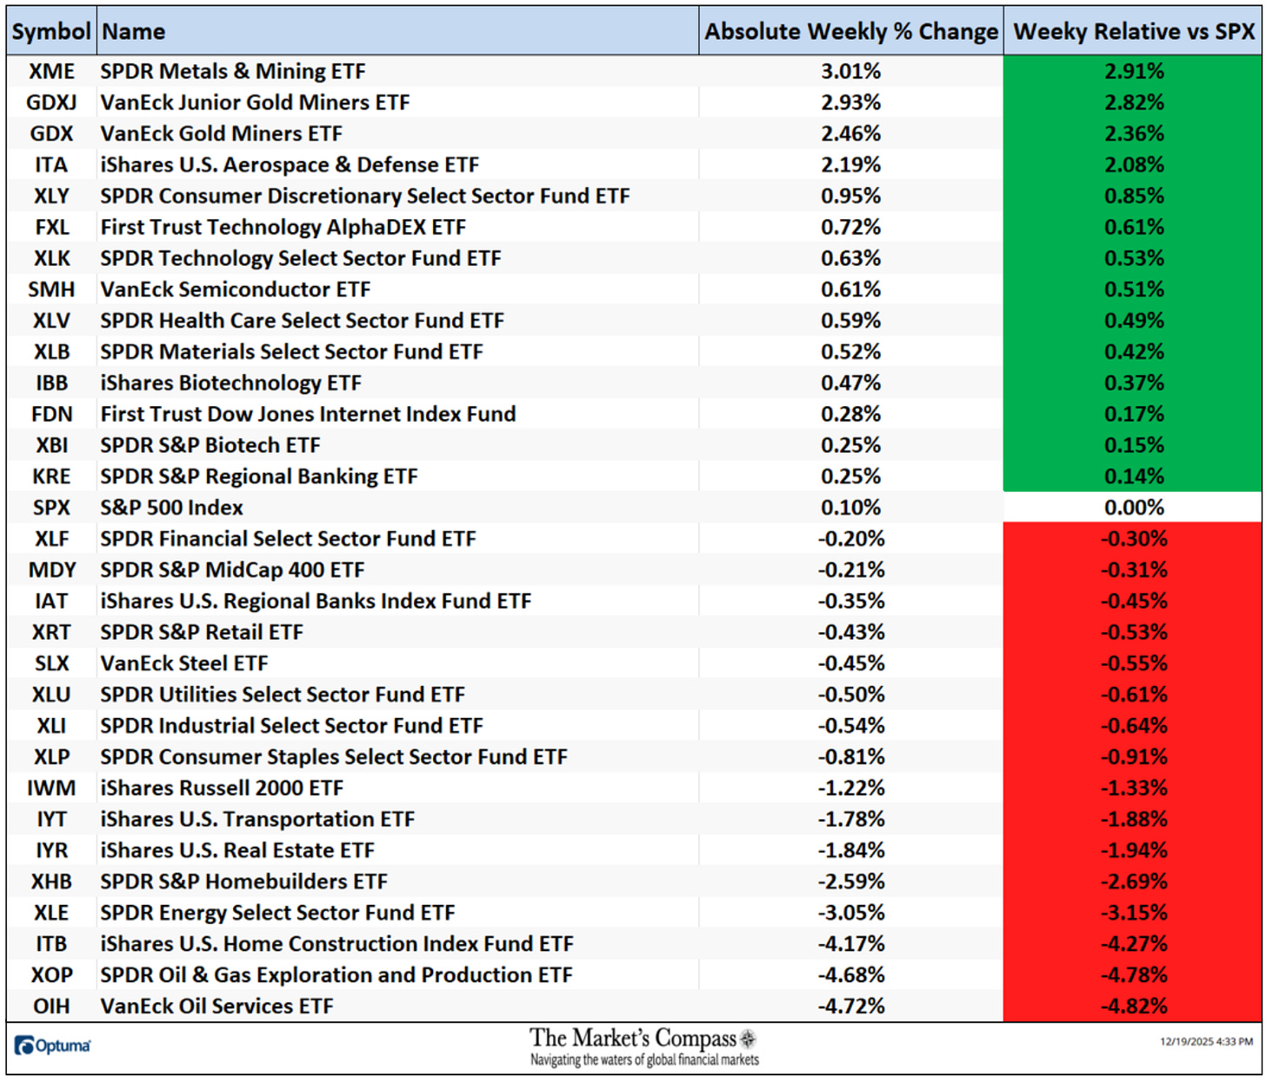The image size is (1266, 1078).
Task: Click the XLV symbol cell
Action: (x=51, y=321)
